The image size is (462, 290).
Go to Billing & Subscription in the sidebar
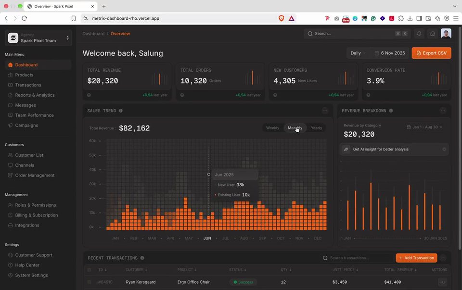[x=37, y=215]
